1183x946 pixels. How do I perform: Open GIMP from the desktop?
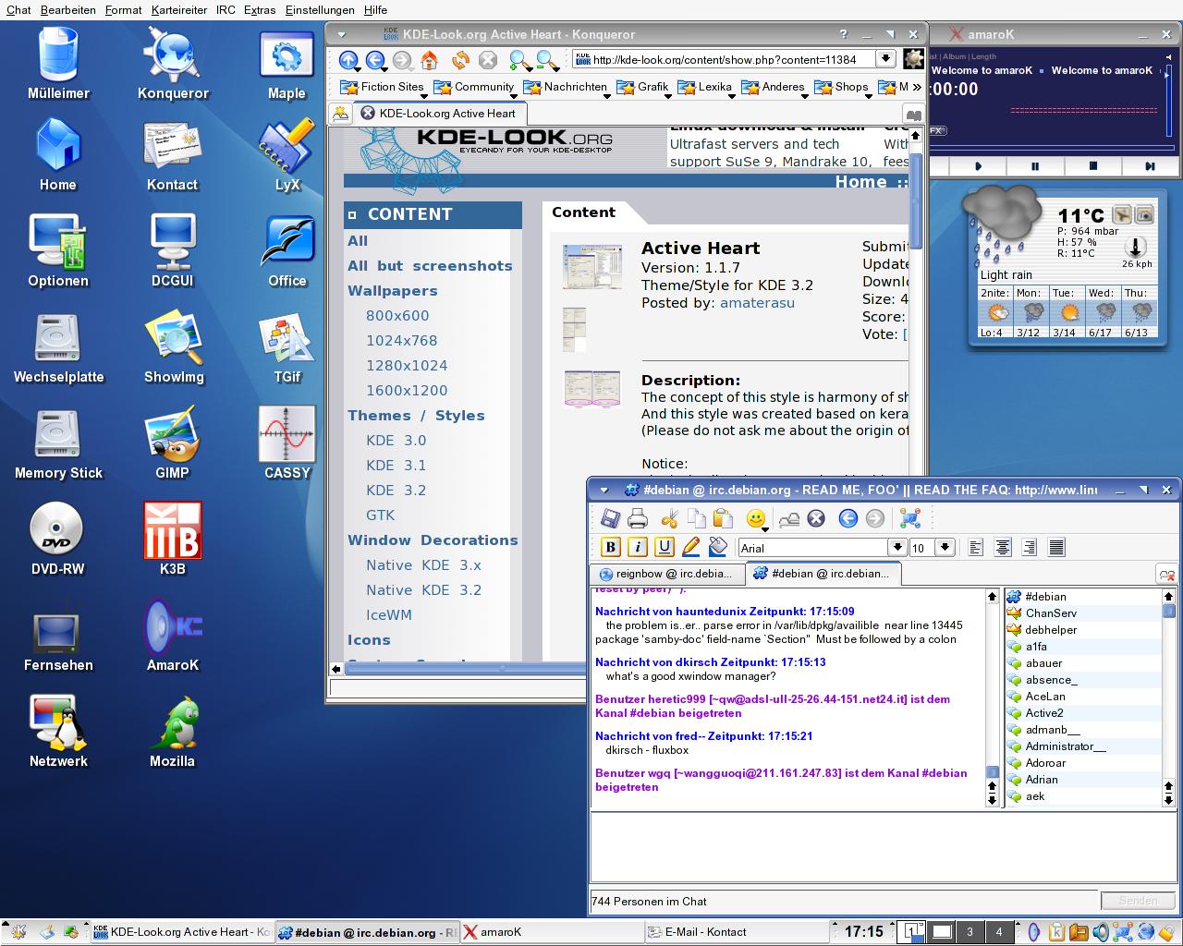point(173,444)
